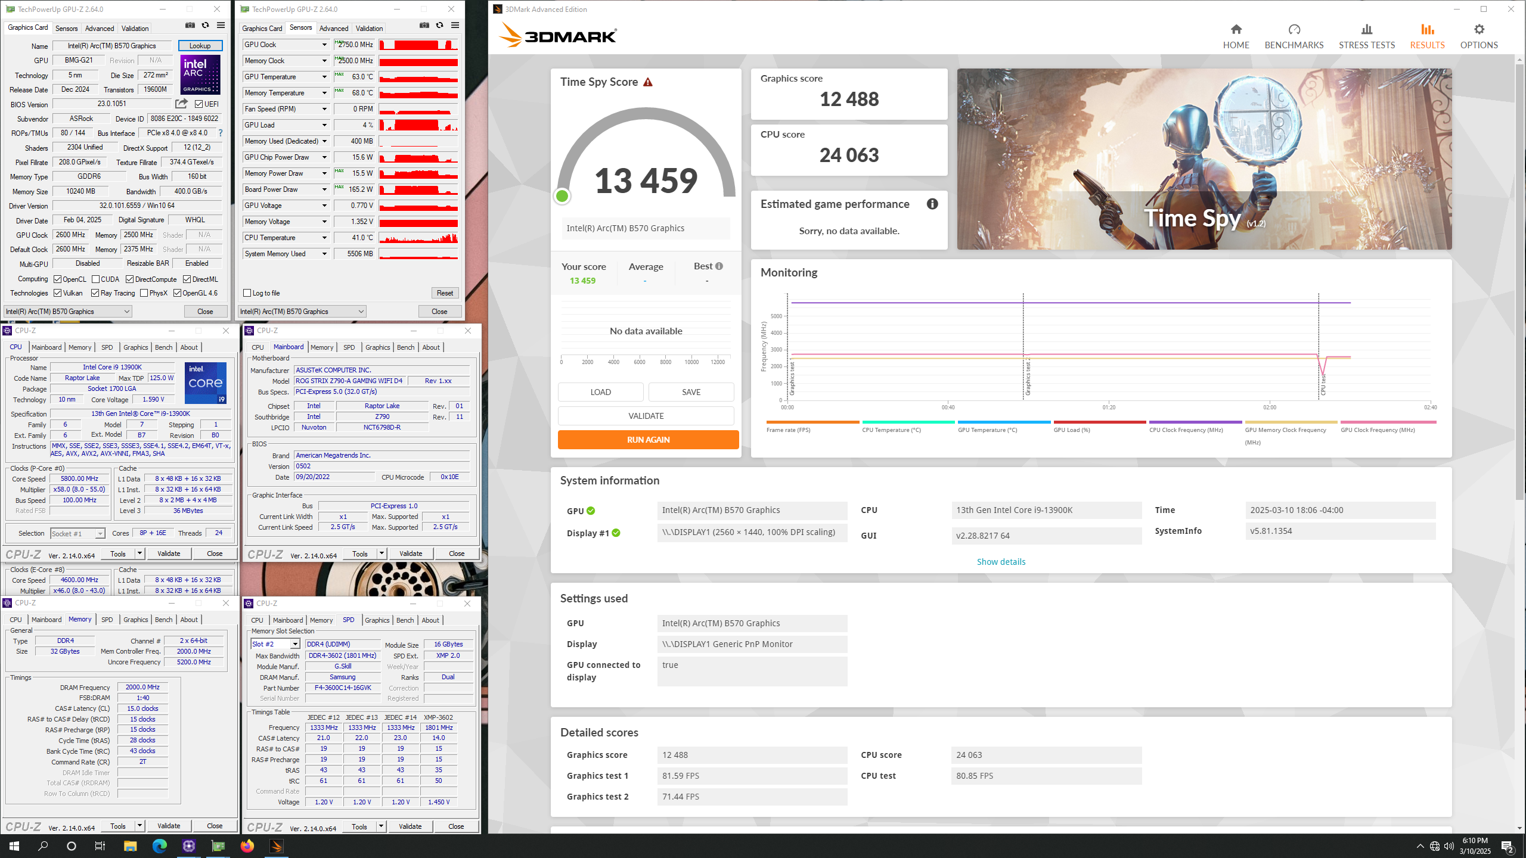The height and width of the screenshot is (858, 1526).
Task: Toggle the CUDA checkbox
Action: [x=95, y=279]
